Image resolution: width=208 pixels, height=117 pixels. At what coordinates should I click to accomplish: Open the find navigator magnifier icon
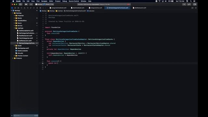(x=21, y=8)
